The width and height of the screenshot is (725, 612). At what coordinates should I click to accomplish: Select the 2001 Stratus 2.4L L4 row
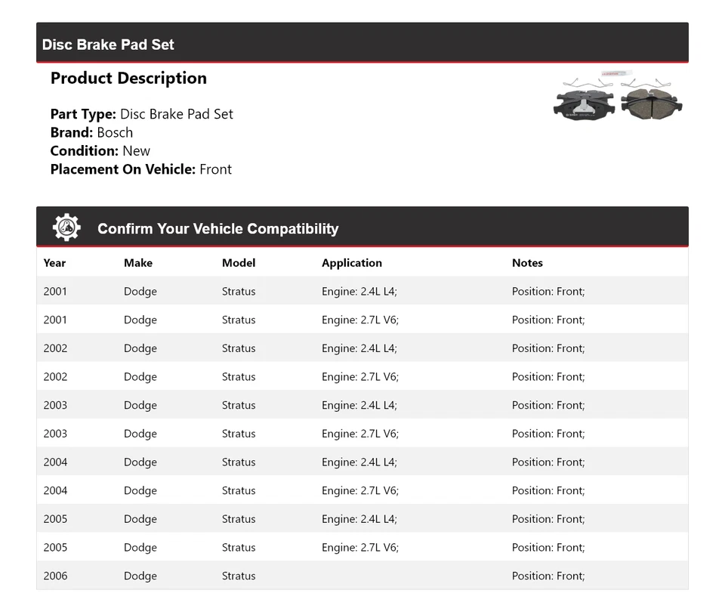coord(362,292)
